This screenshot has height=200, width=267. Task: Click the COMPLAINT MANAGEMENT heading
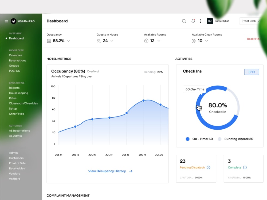click(68, 195)
